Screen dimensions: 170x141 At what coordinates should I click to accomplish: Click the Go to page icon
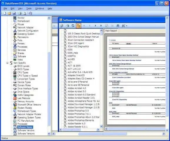point(106,26)
